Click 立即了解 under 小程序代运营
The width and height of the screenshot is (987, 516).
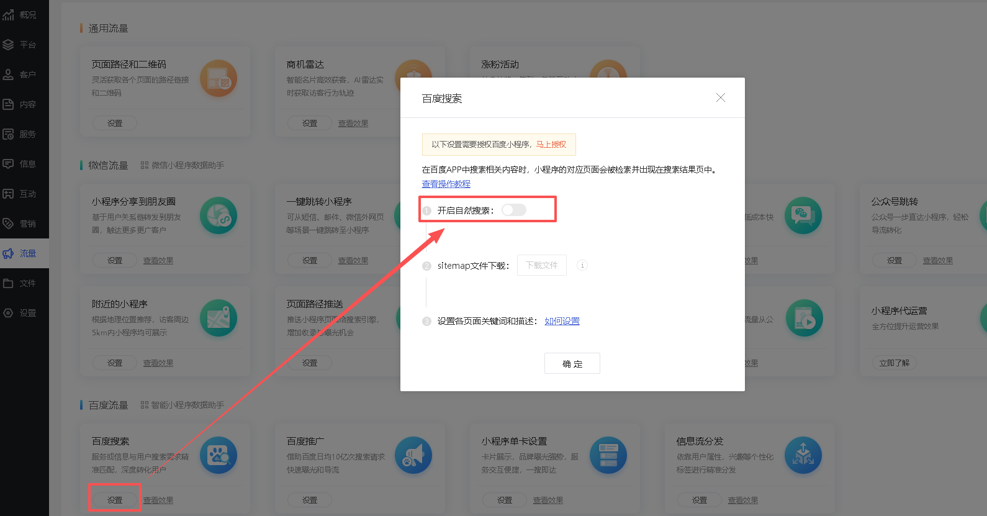[x=895, y=363]
